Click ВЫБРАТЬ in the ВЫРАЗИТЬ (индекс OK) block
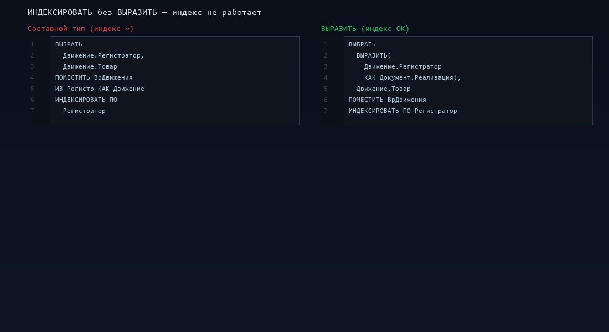 (x=362, y=44)
